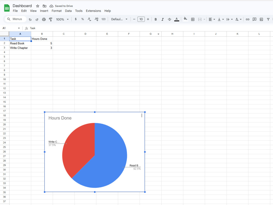This screenshot has width=273, height=205.
Task: Open chart three-dot options menu
Action: pyautogui.click(x=142, y=115)
